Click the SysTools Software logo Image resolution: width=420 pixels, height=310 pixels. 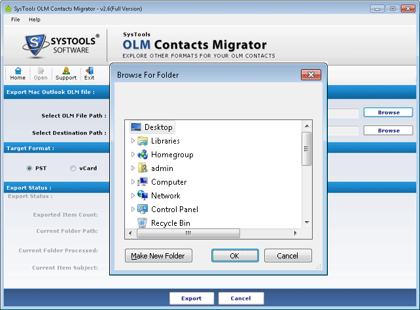(x=61, y=46)
